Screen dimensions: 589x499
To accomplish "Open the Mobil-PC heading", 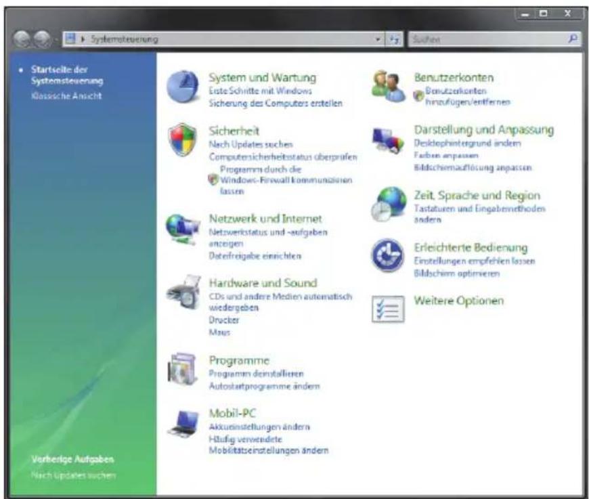I will coord(232,413).
